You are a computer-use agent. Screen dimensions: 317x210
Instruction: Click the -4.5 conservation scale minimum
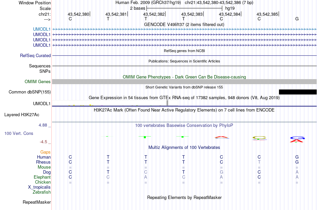(43, 142)
